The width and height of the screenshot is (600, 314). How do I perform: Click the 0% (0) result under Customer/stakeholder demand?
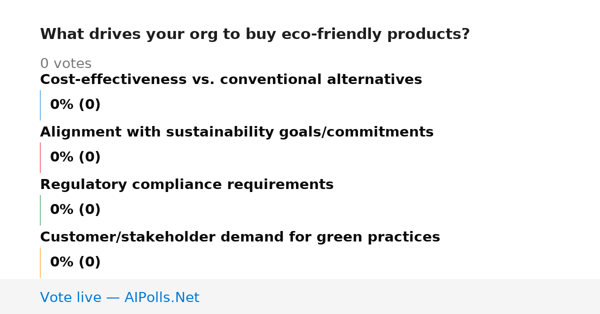click(x=75, y=262)
